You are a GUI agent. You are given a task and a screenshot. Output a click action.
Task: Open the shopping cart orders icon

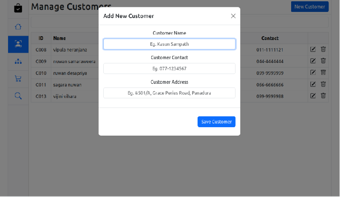[18, 79]
